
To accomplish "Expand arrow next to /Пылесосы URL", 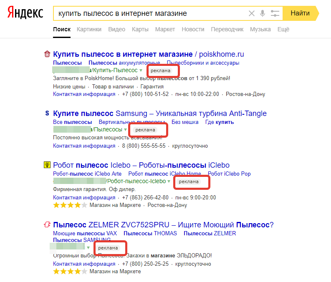I will [125, 130].
